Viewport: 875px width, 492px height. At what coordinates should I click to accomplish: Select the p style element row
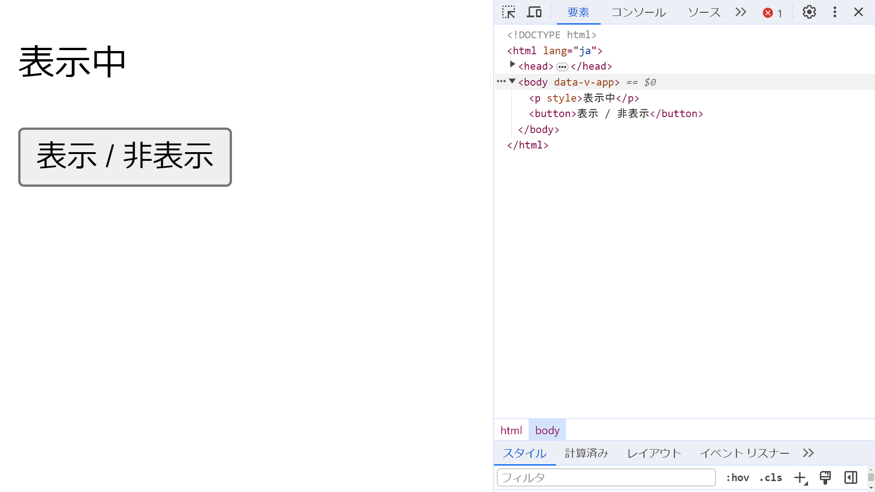[584, 98]
